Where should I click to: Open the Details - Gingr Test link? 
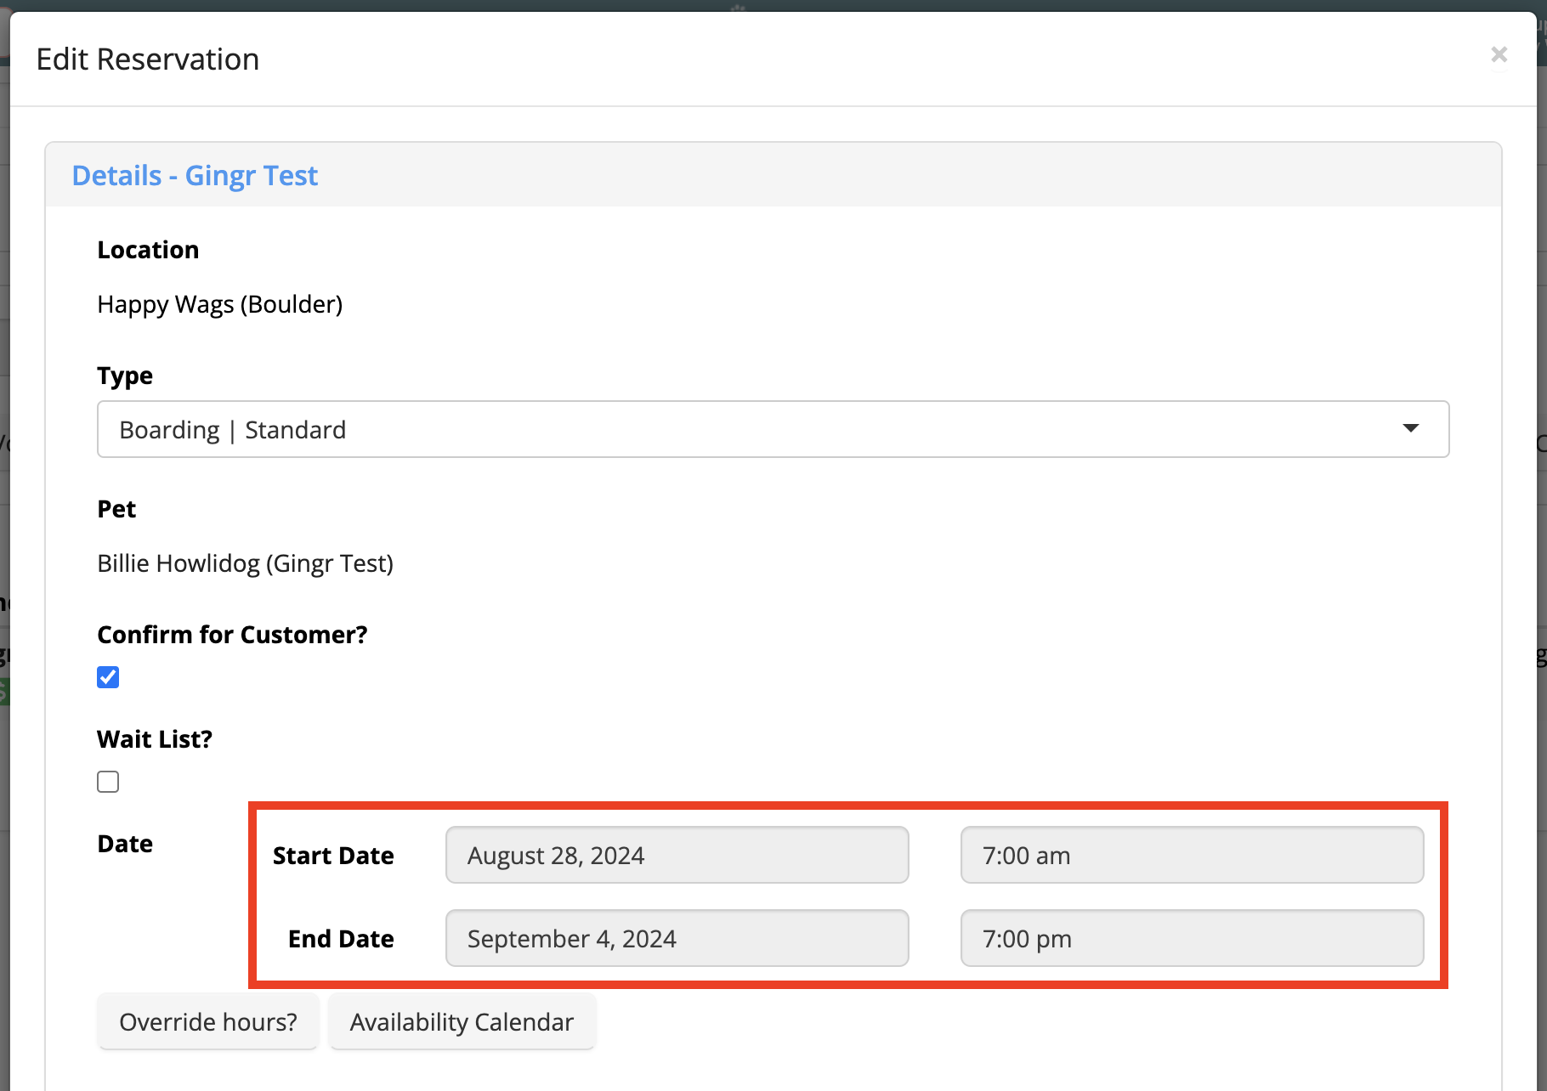tap(195, 175)
